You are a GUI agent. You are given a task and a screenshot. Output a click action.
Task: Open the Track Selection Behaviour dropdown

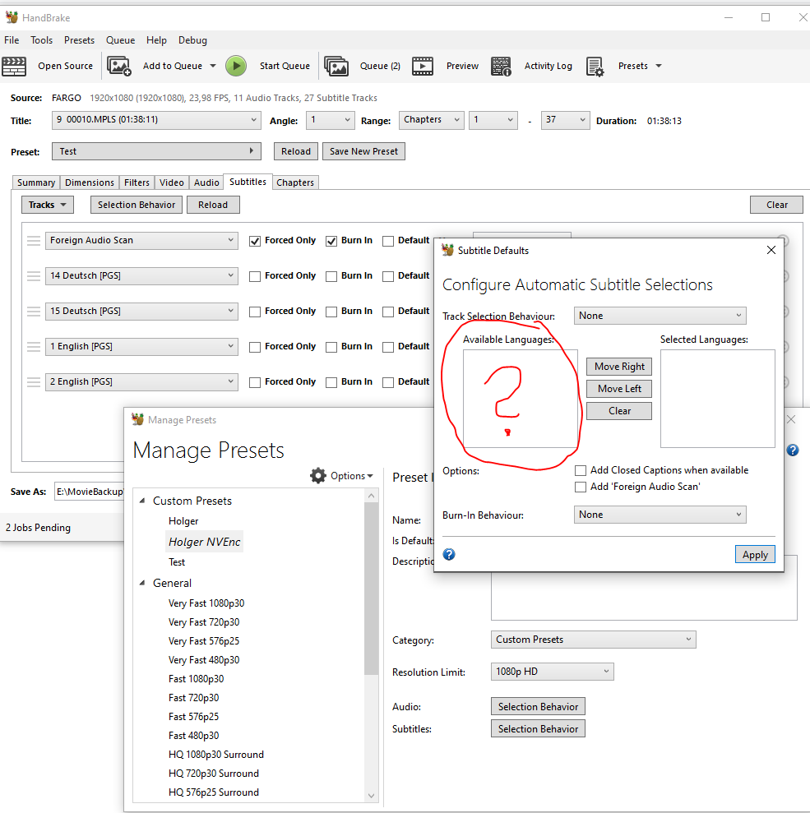pos(660,315)
